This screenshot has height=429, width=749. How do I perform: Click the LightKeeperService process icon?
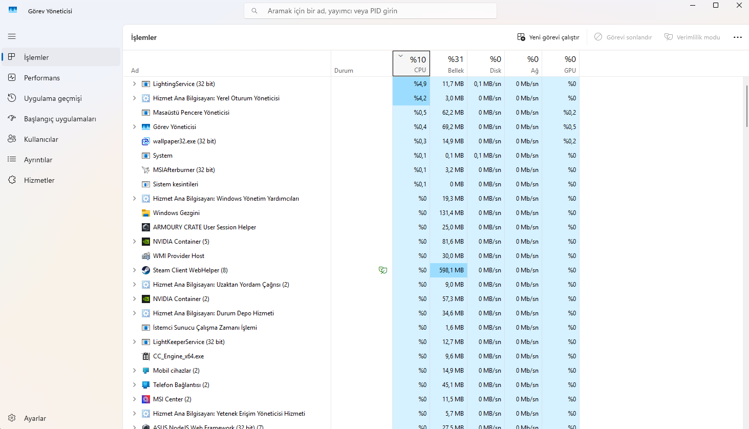(146, 342)
